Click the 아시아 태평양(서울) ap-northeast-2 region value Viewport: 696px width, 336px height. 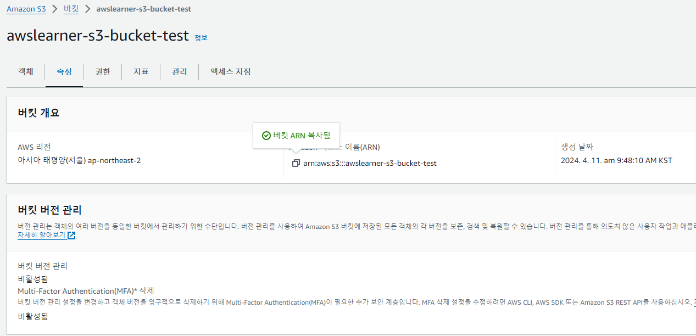pyautogui.click(x=79, y=161)
